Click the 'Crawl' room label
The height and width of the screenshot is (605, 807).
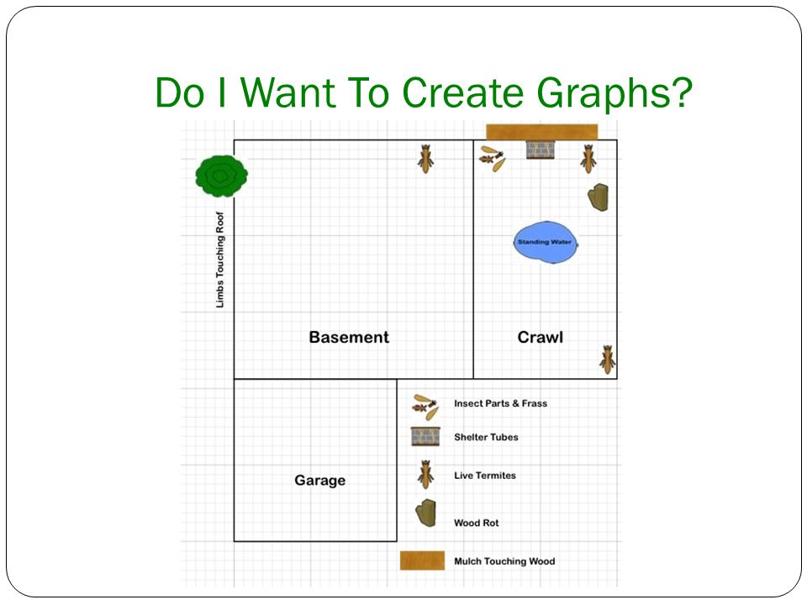click(x=540, y=337)
